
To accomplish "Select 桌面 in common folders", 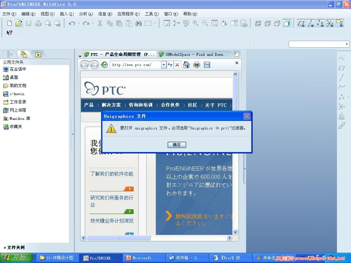I will tap(11, 77).
